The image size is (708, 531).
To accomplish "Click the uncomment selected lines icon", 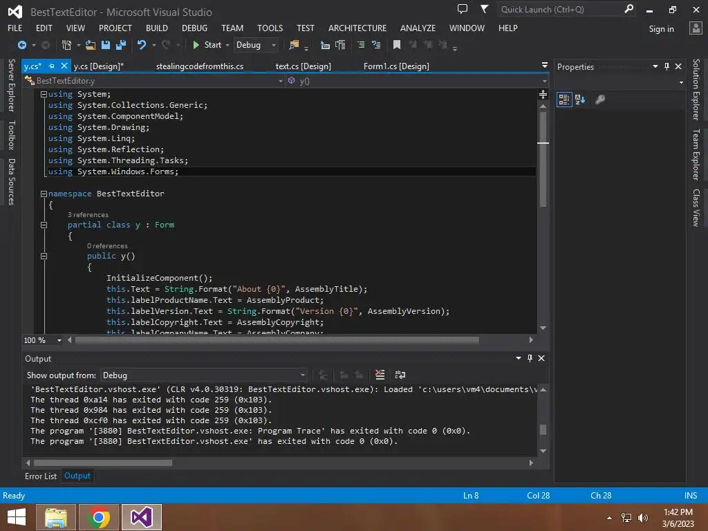I will click(x=375, y=45).
